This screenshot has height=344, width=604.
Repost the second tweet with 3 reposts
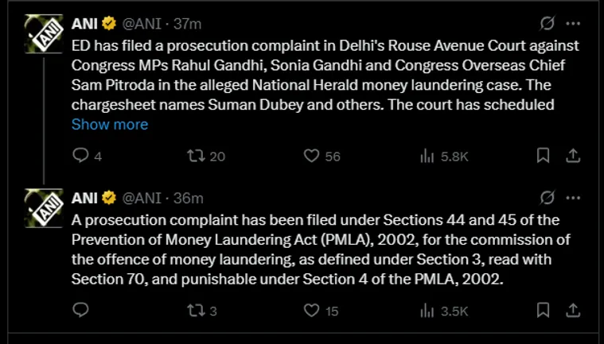[194, 310]
